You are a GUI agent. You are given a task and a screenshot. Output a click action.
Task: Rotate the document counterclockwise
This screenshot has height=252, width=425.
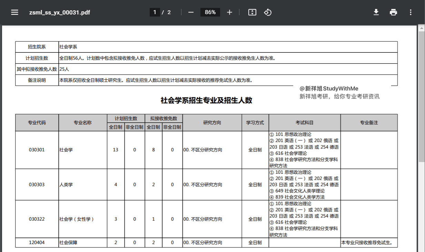[x=268, y=12]
